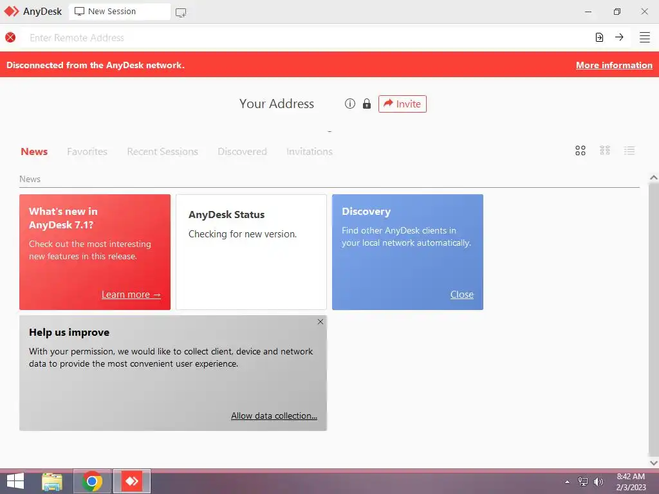Click the red disconnected status icon
Screen dimensions: 659x494
click(x=10, y=37)
